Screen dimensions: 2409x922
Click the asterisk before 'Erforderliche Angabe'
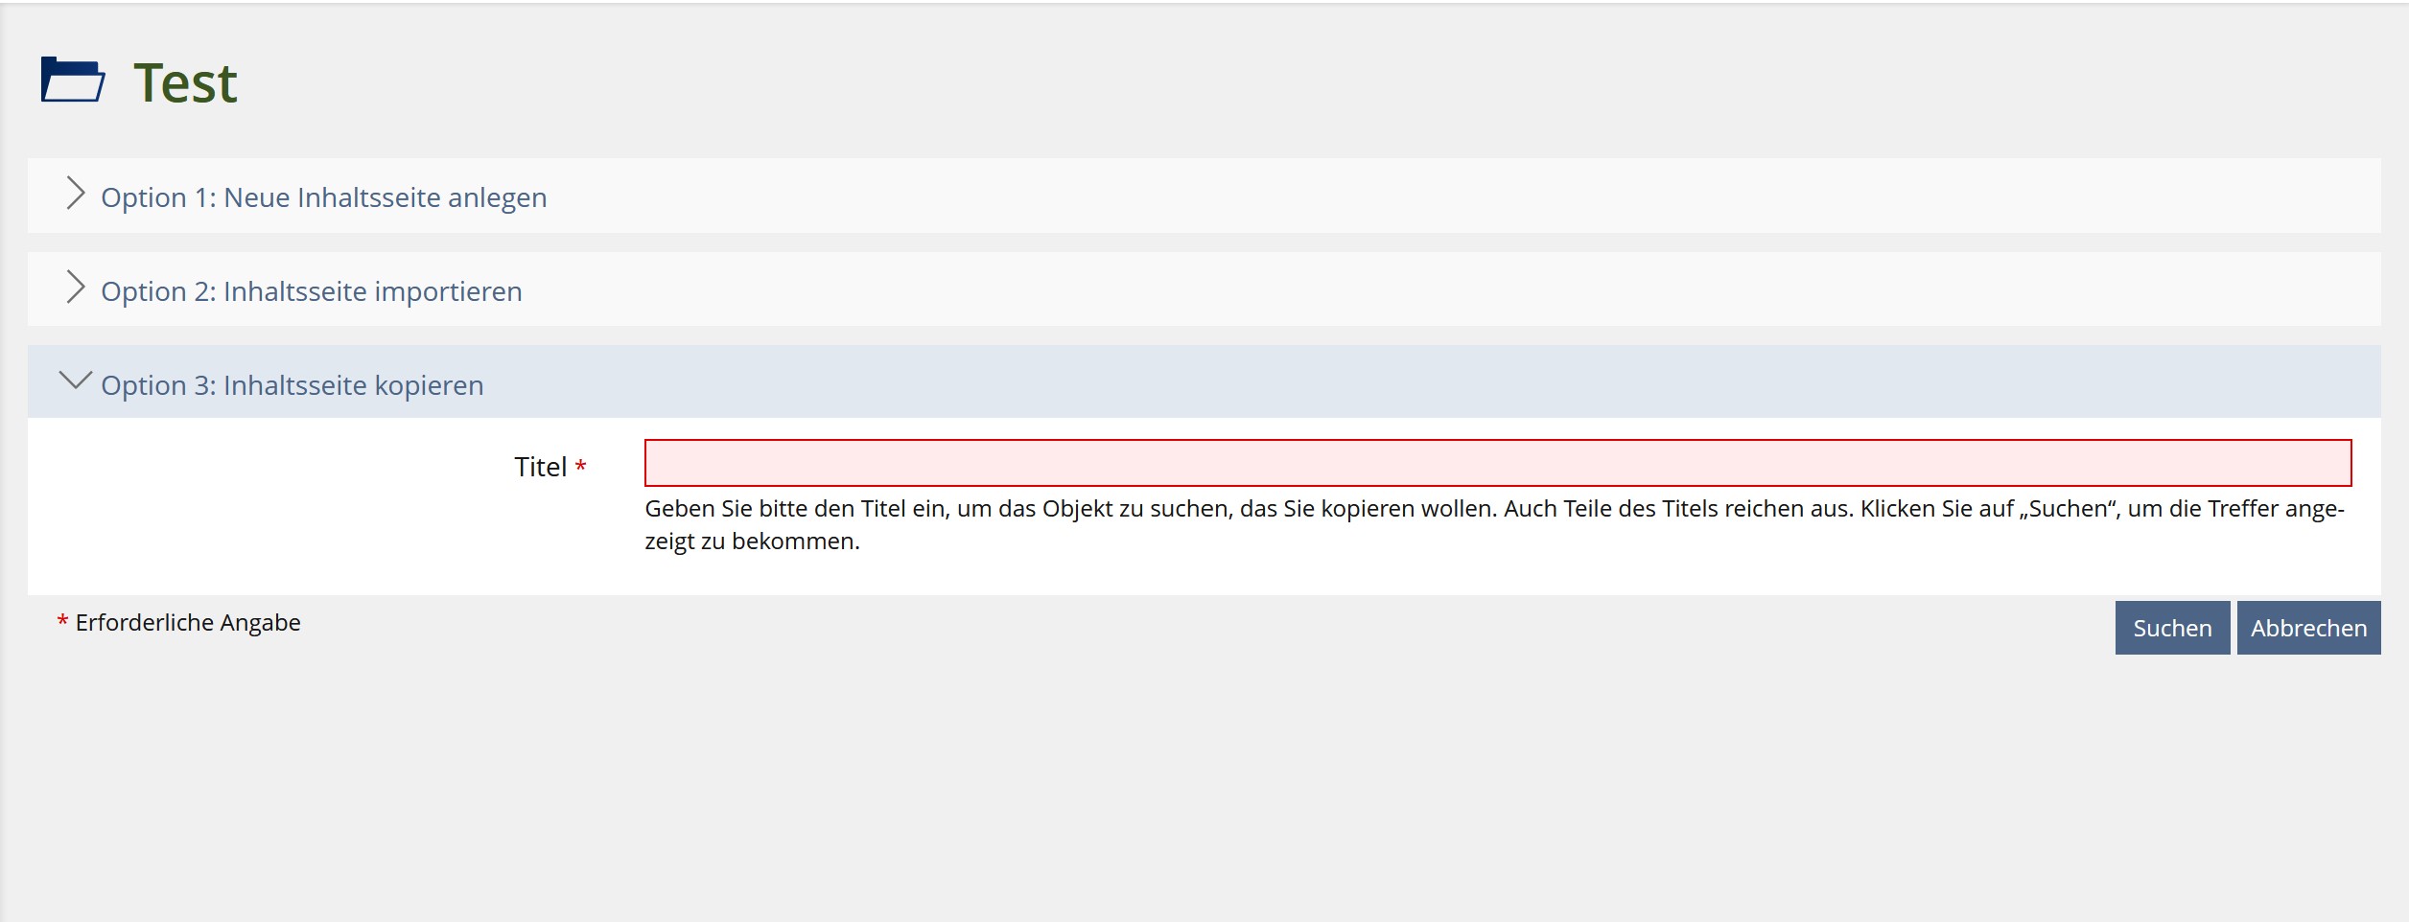coord(62,622)
